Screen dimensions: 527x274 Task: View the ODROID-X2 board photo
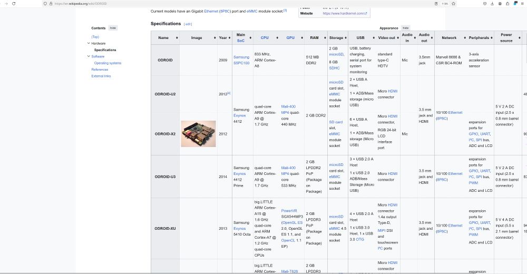198,134
